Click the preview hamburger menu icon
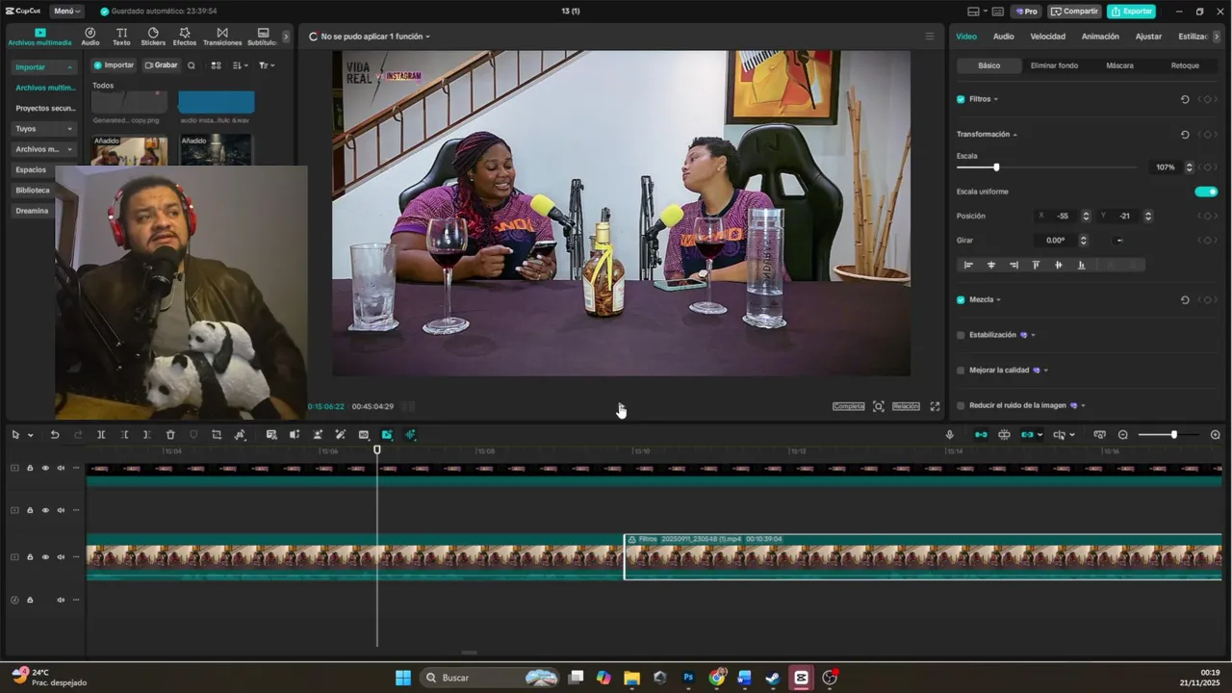Screen dimensions: 1232x693 click(930, 37)
